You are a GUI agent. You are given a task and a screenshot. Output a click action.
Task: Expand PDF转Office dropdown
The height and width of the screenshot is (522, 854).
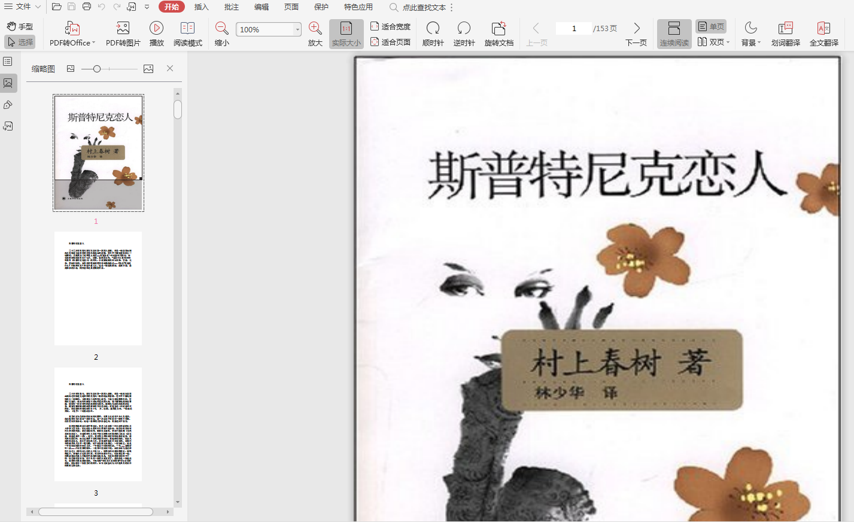click(93, 43)
